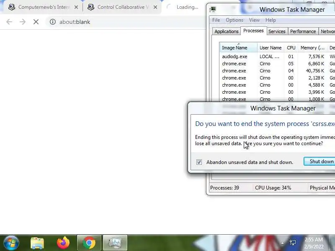Sort processes by CPU column
Viewport: 335px width, 251px height.
[291, 48]
